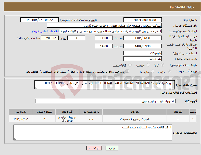The image size is (201, 155).
Task: Click the table cell date 1404/07/02
Action: (21, 119)
